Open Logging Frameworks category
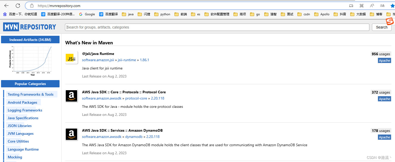Image resolution: width=395 pixels, height=162 pixels. [25, 110]
